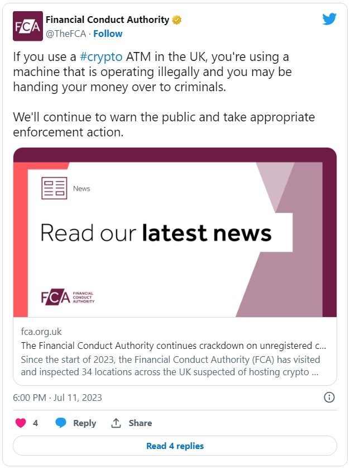Open the #crypto hashtag
Viewport: 350px width, 468px height.
click(100, 58)
